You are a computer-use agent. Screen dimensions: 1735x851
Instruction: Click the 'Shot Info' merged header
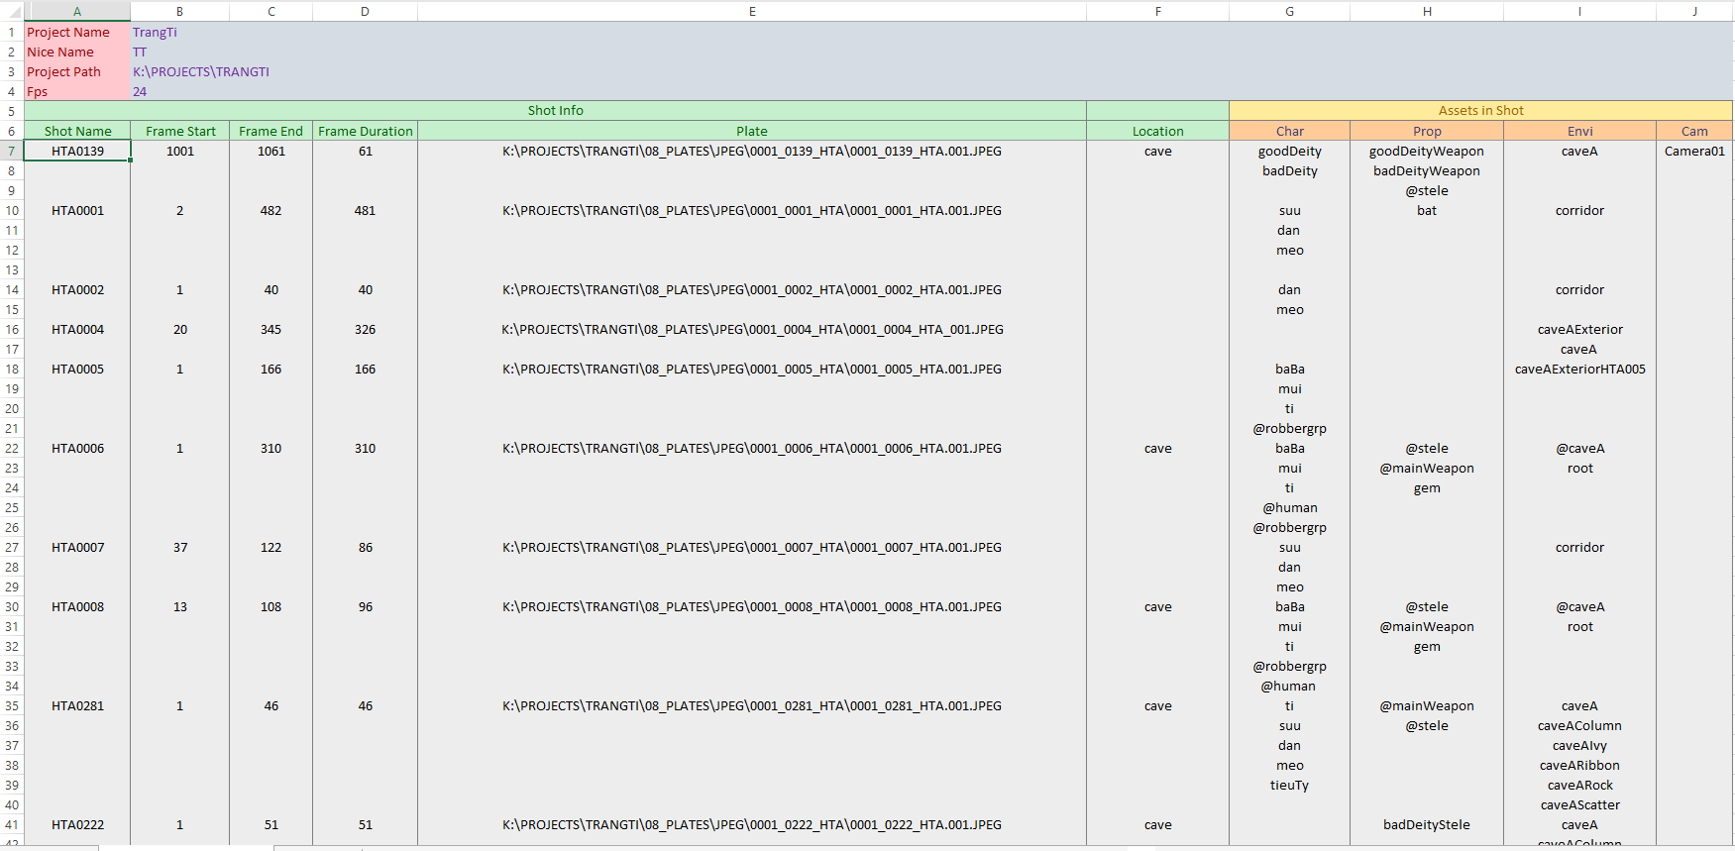[555, 110]
